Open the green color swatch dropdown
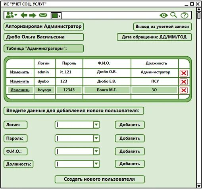Screen dimensions: 202x189 (56, 16)
